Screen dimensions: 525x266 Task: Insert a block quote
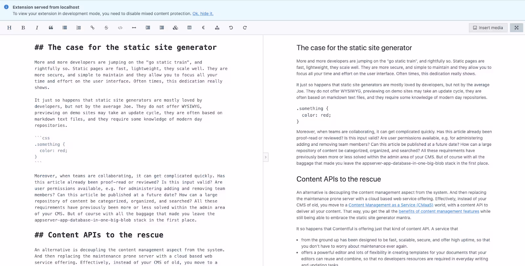coord(51,28)
